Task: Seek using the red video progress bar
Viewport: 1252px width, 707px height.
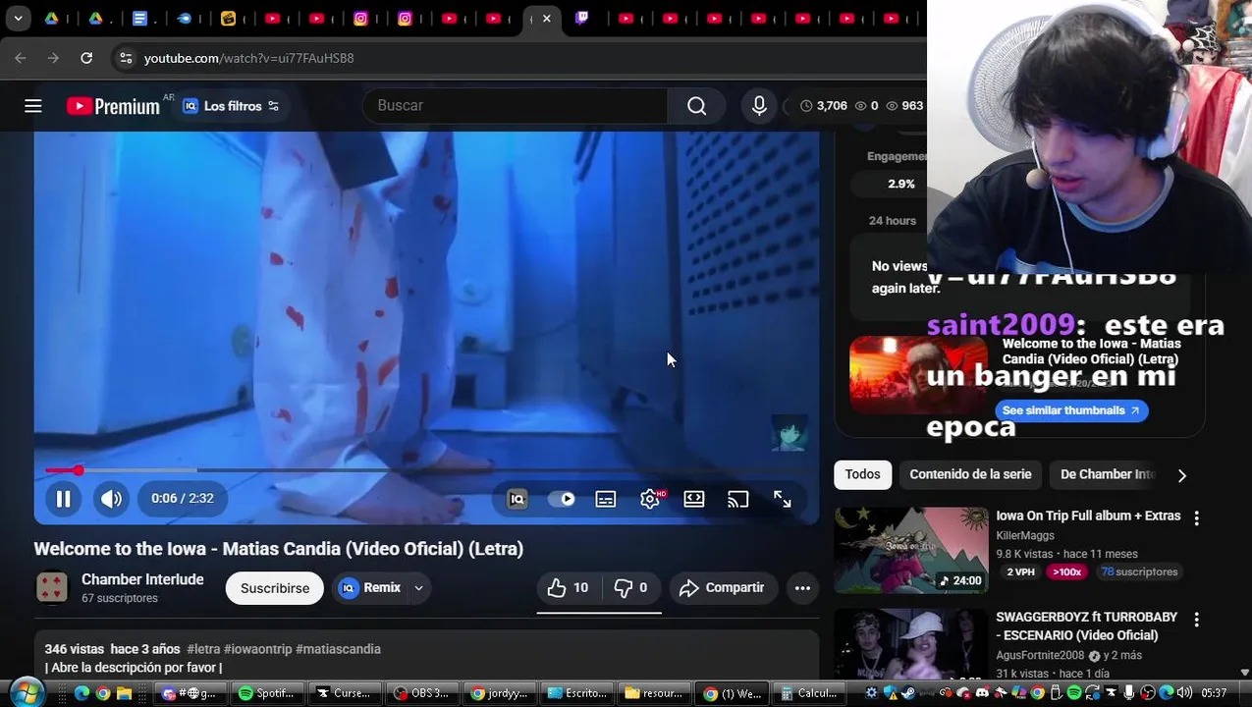Action: [427, 471]
